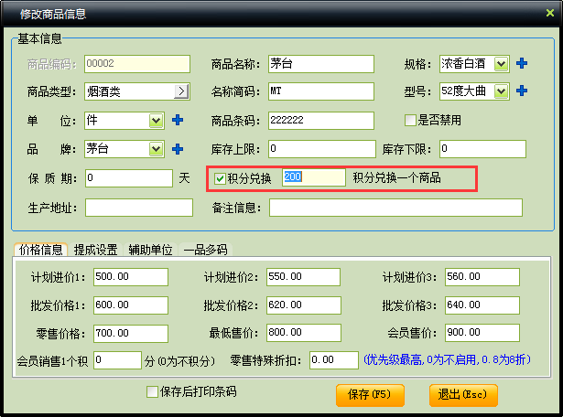563x417 pixels.
Task: Click the 积分兑换 points field showing 200
Action: (x=314, y=177)
